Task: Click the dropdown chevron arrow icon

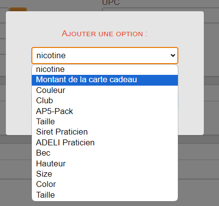Action: coord(173,56)
